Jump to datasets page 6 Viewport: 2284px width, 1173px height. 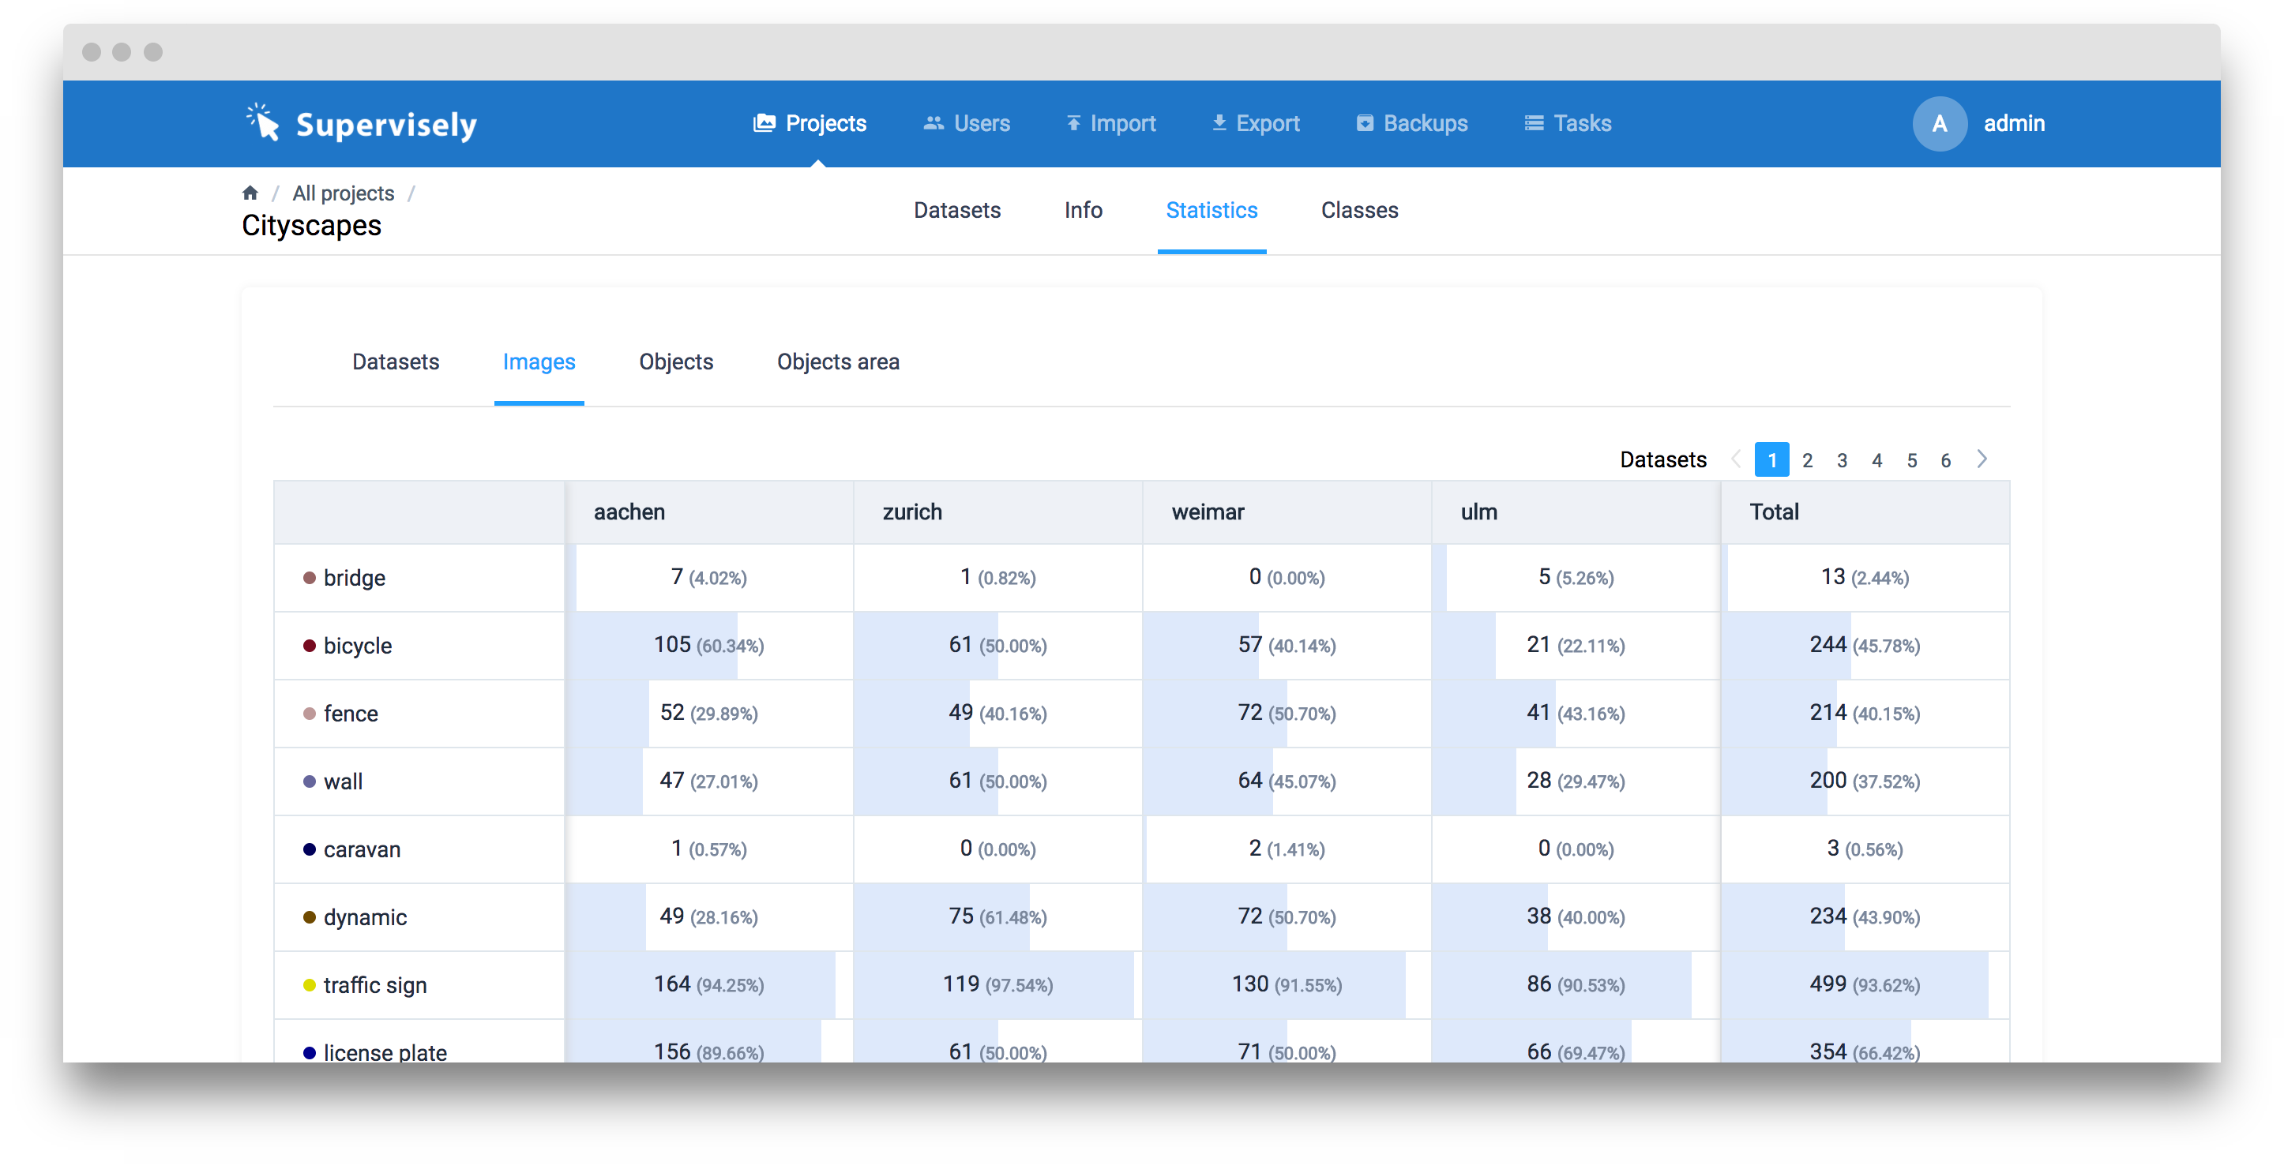pyautogui.click(x=1945, y=460)
